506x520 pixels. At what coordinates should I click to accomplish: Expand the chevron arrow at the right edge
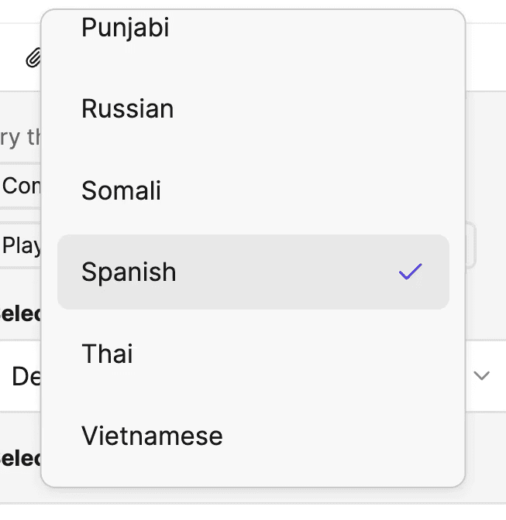coord(482,376)
